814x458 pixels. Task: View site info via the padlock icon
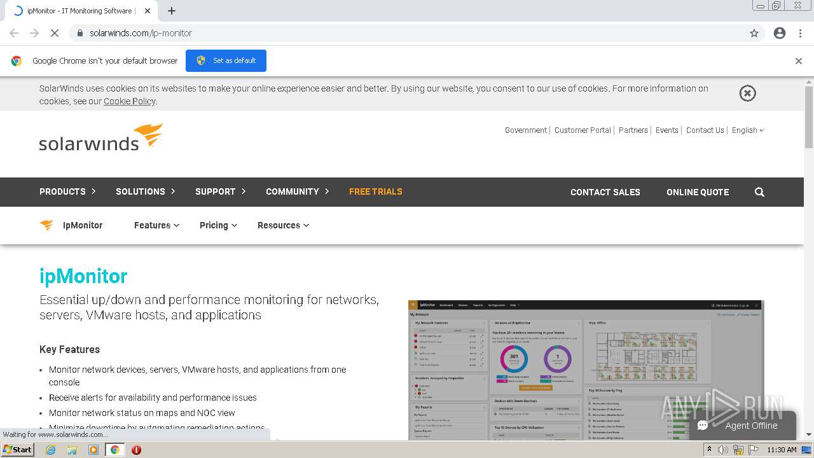80,33
